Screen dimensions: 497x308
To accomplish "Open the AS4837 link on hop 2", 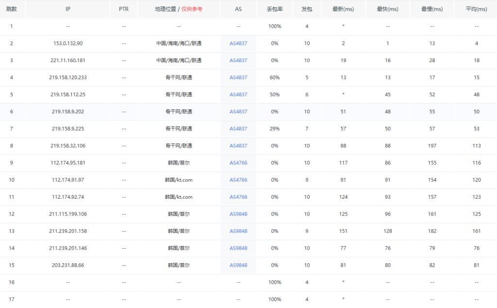I will [238, 43].
